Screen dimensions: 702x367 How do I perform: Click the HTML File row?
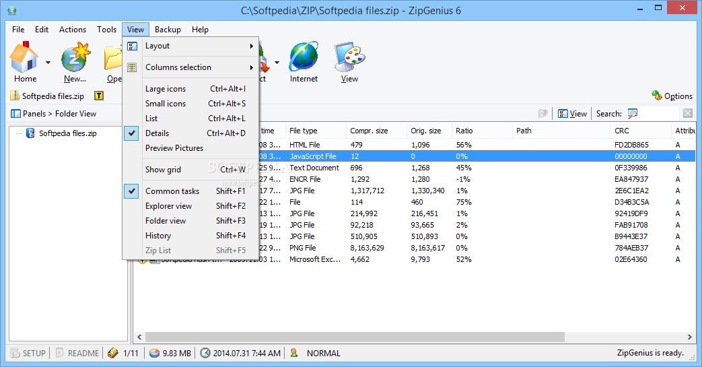point(414,145)
